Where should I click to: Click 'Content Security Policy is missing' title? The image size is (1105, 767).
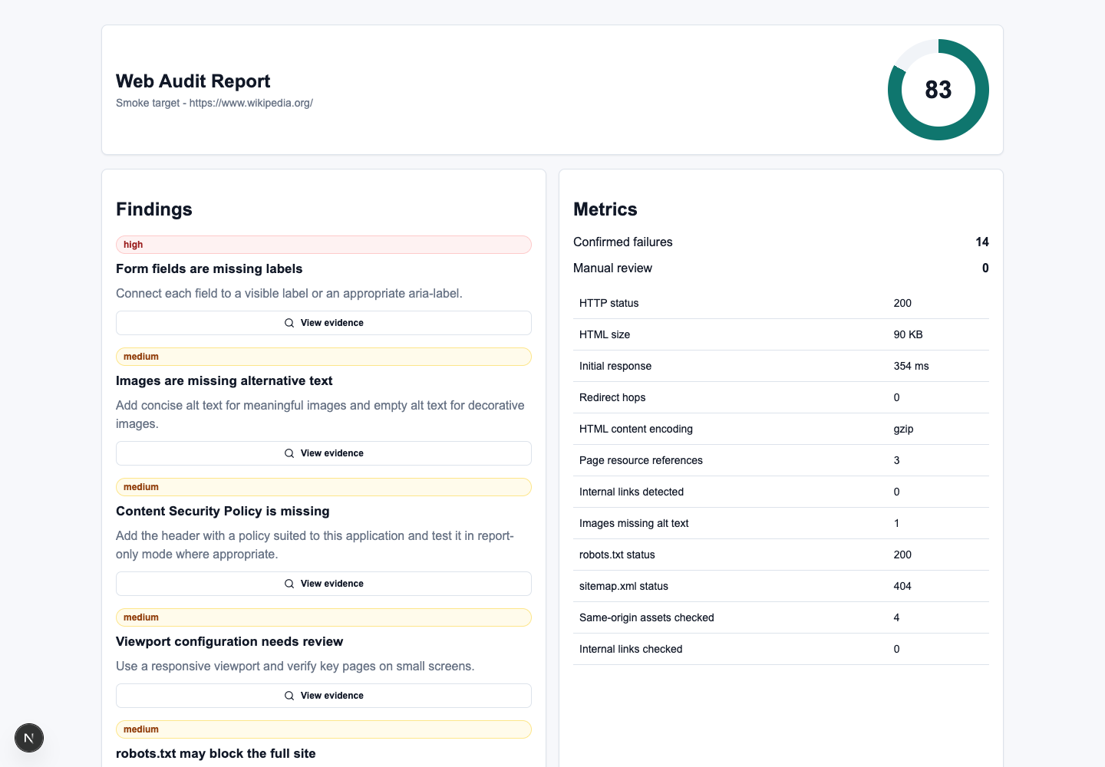point(223,511)
